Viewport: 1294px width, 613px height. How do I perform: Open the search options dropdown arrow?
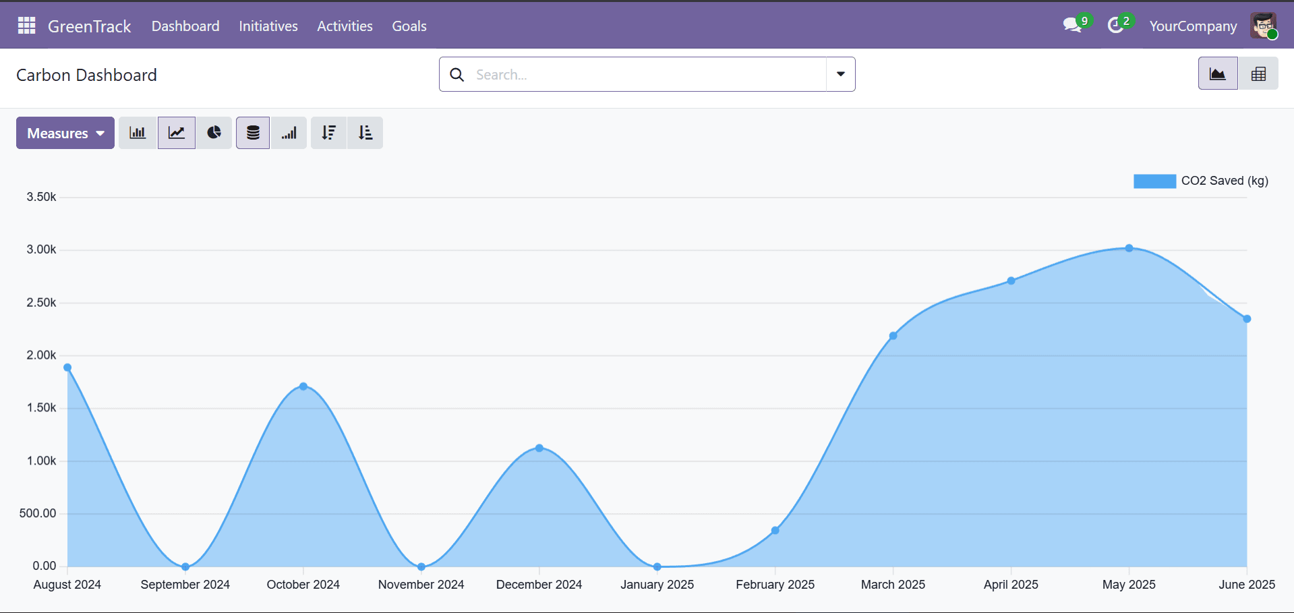840,74
